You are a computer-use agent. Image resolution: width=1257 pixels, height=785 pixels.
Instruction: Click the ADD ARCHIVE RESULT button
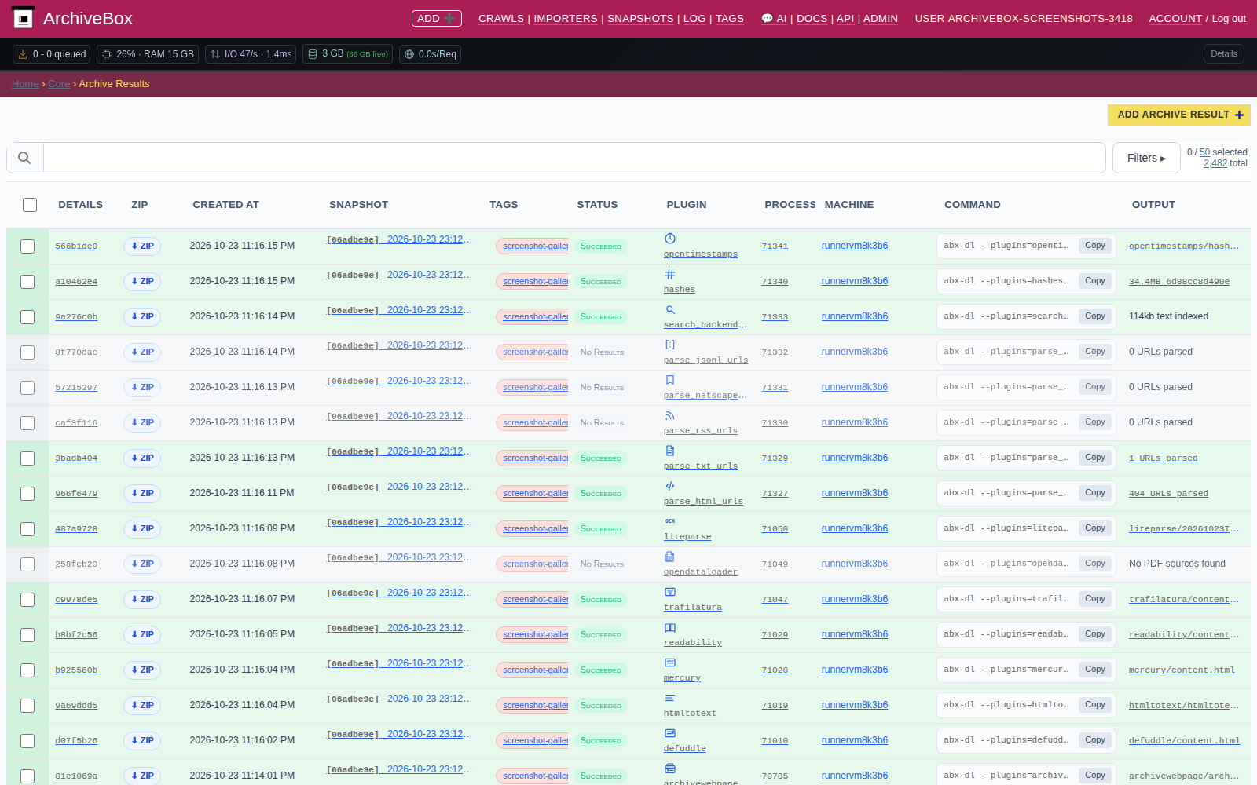[1179, 115]
